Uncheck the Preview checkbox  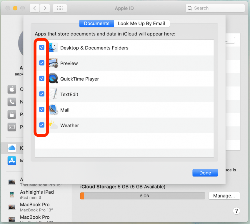coord(42,63)
